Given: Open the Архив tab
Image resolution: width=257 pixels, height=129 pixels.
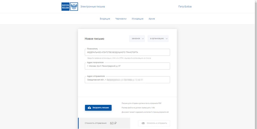Looking at the screenshot, I should tap(152, 19).
